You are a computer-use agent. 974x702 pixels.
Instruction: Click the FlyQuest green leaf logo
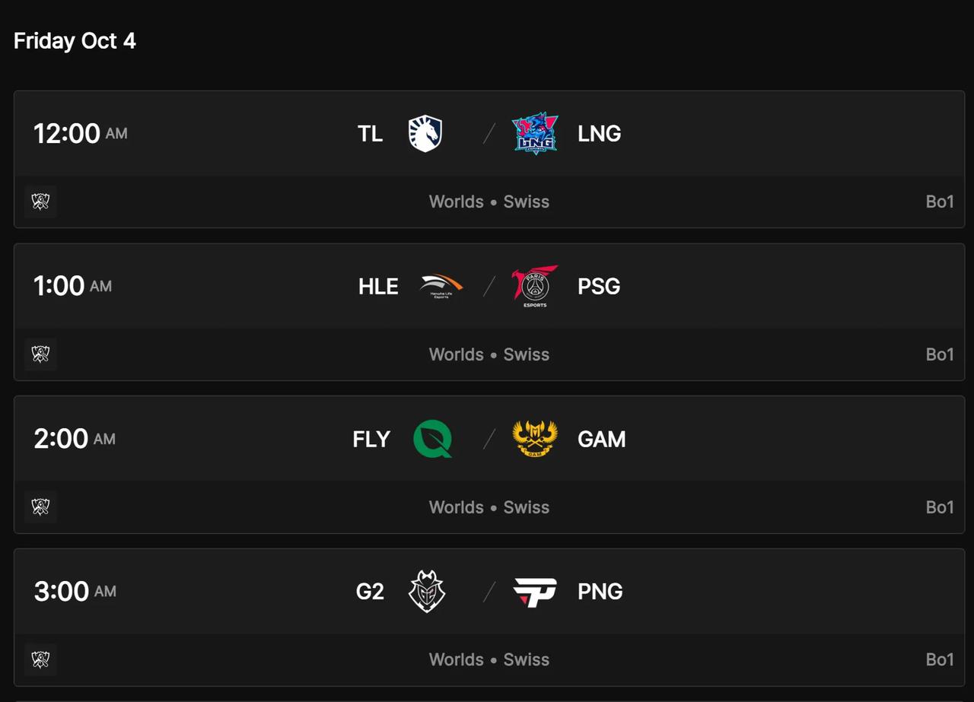tap(433, 439)
